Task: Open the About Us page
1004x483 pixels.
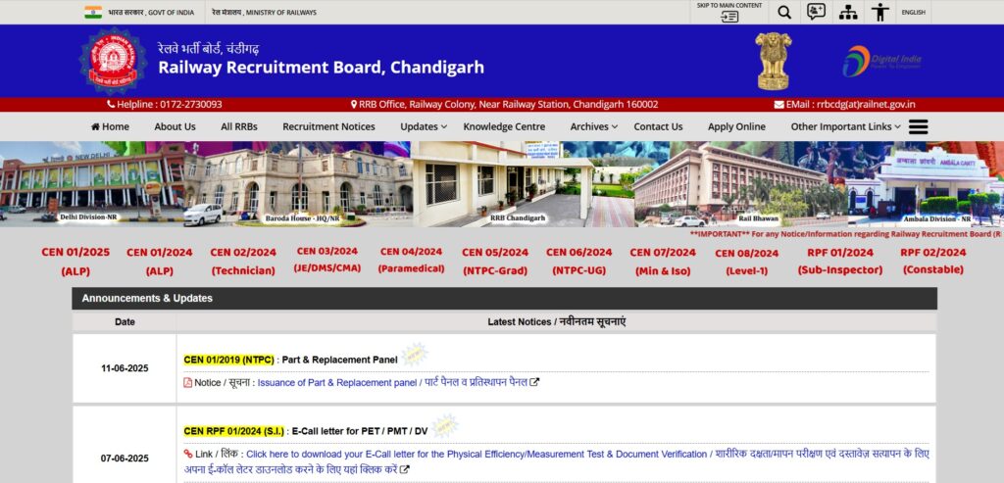Action: [175, 126]
